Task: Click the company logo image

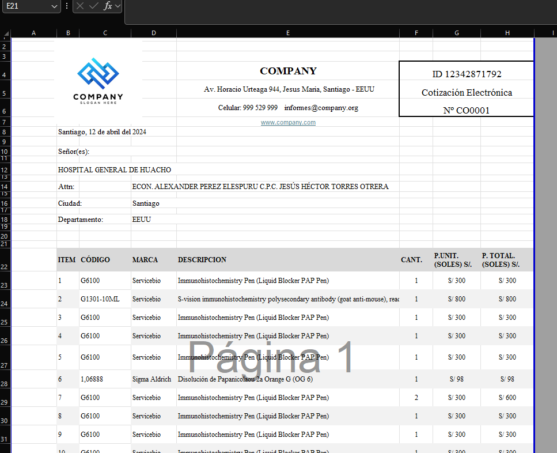Action: click(x=98, y=81)
